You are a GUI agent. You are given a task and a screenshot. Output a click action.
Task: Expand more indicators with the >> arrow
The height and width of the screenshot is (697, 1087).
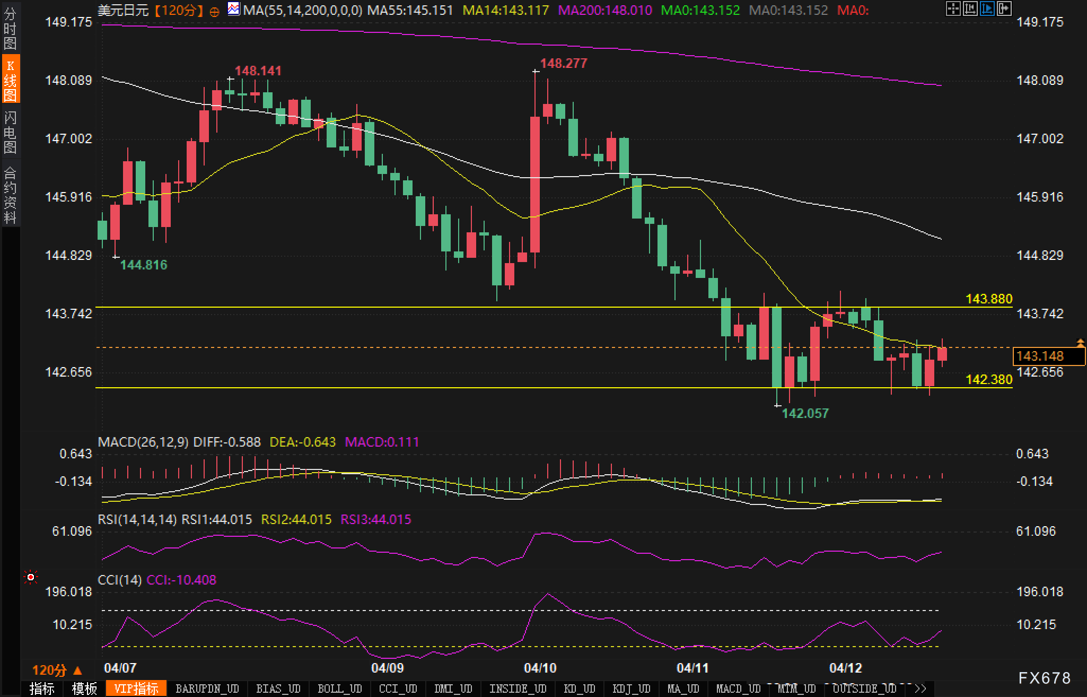click(921, 689)
